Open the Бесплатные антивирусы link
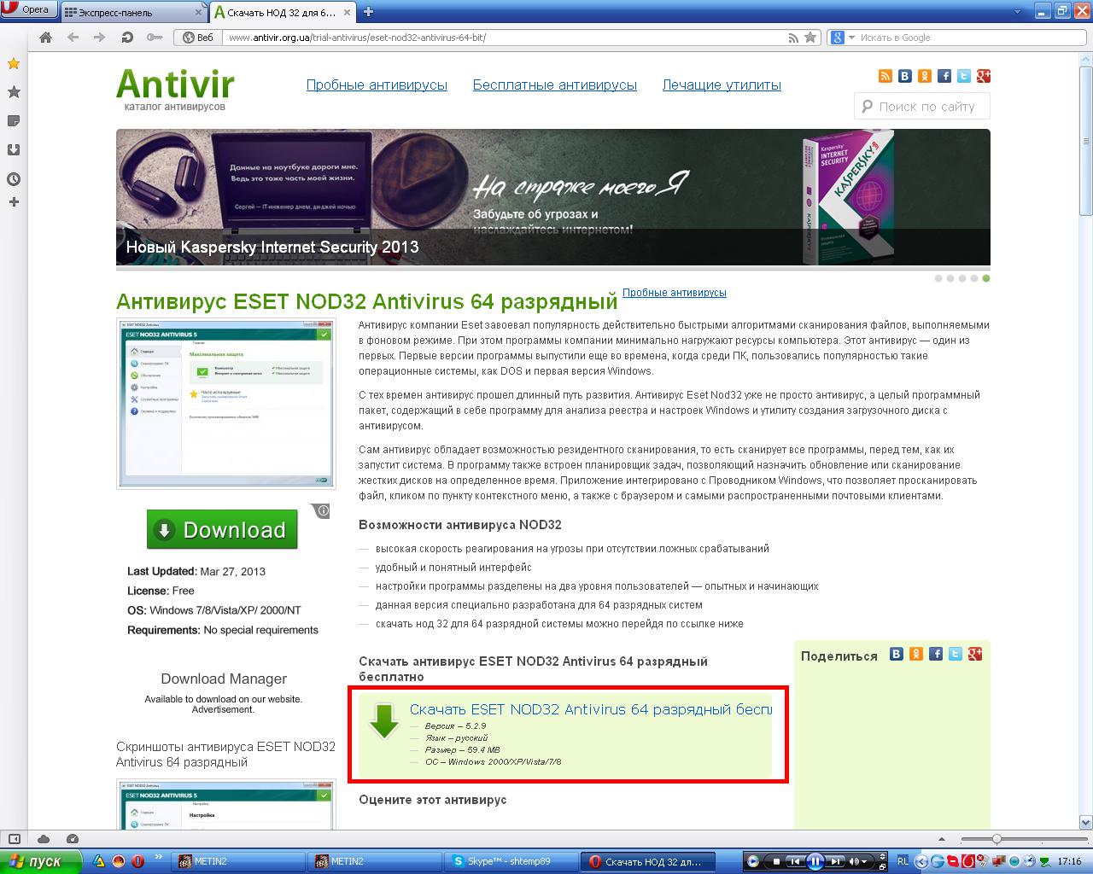 (555, 85)
